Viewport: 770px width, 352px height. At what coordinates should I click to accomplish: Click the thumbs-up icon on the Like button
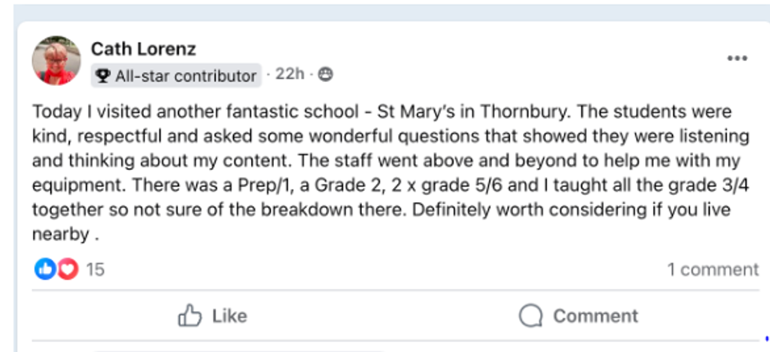[191, 315]
